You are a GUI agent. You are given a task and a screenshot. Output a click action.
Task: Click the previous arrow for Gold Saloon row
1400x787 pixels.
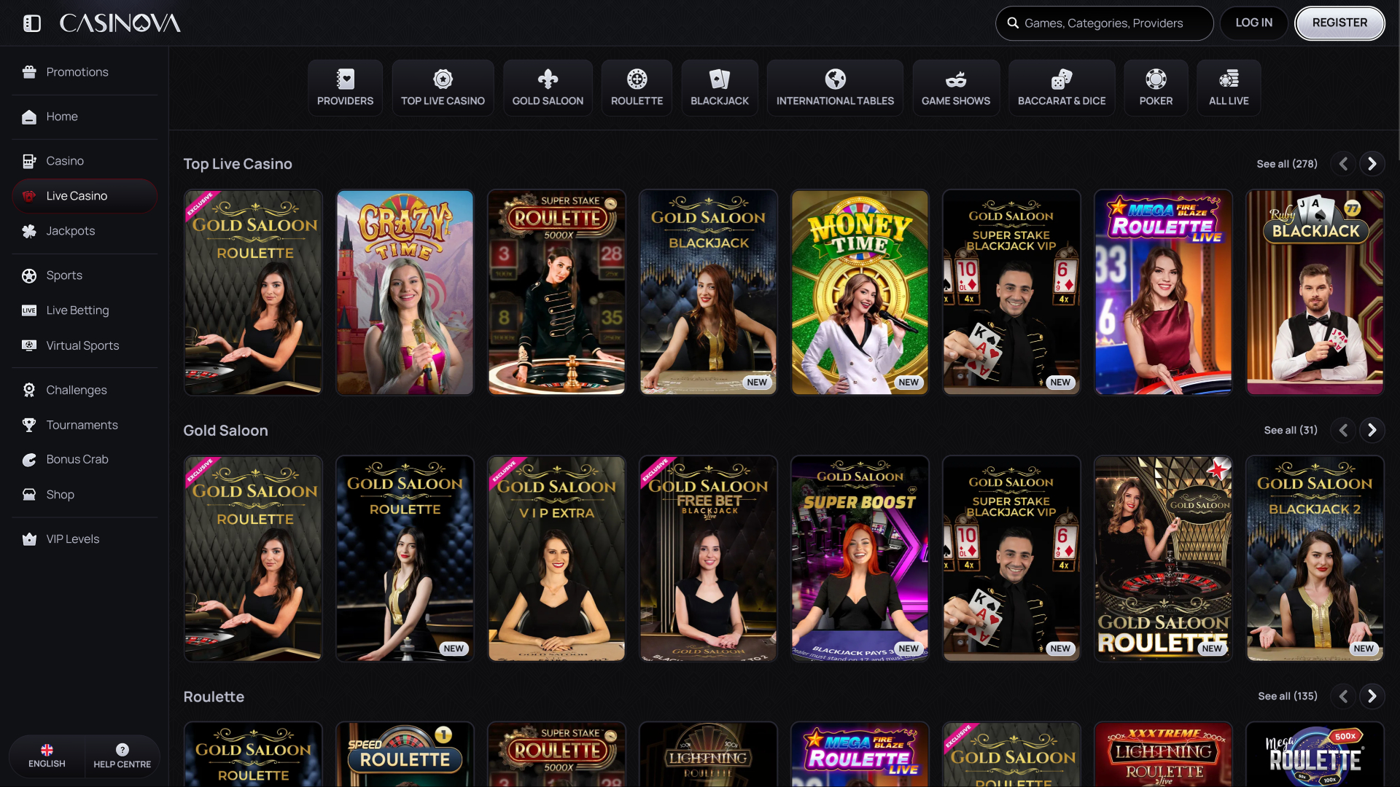(1344, 430)
